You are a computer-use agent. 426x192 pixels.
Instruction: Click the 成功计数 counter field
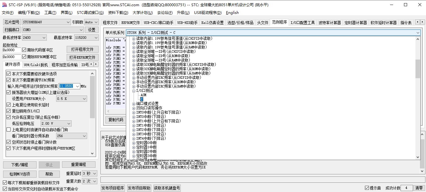406,188
